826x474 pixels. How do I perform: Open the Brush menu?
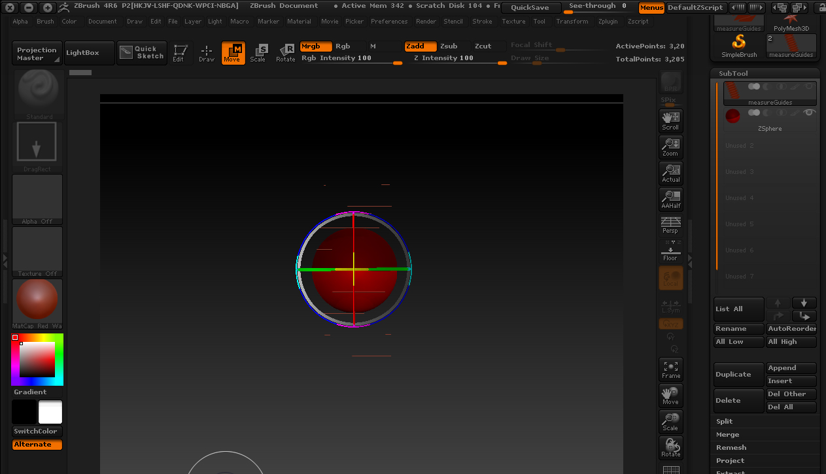45,22
